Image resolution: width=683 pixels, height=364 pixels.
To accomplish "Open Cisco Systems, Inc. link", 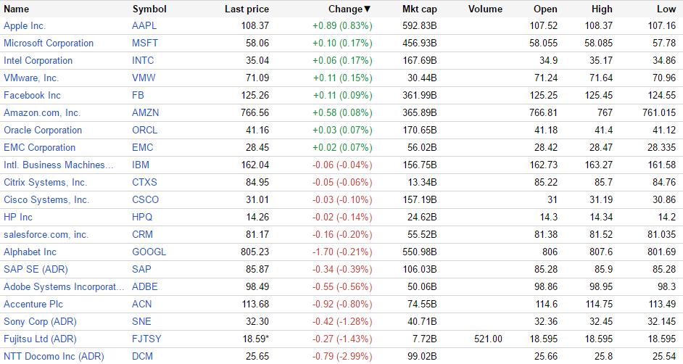I will 46,199.
